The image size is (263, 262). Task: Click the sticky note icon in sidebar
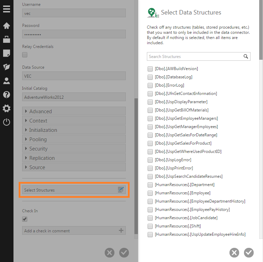coord(7,53)
